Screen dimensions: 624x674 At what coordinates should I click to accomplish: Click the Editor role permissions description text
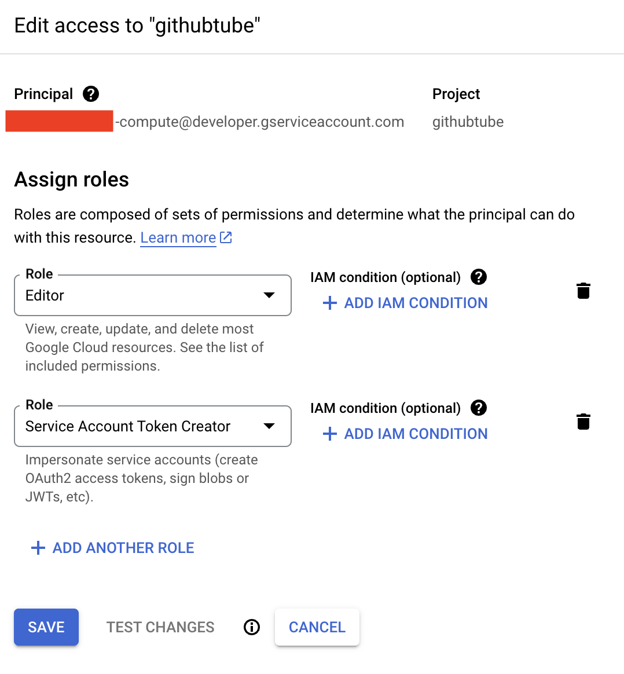(144, 347)
